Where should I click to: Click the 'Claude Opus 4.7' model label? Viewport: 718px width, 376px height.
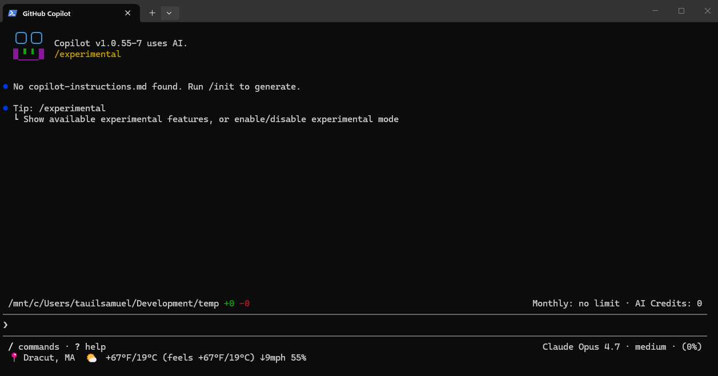click(581, 347)
